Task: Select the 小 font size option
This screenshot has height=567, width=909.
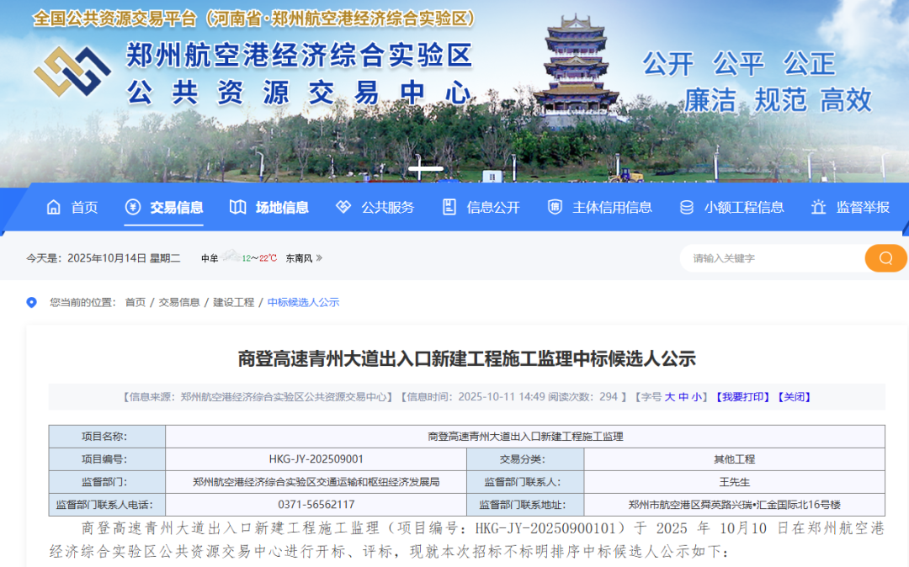Action: (x=697, y=397)
